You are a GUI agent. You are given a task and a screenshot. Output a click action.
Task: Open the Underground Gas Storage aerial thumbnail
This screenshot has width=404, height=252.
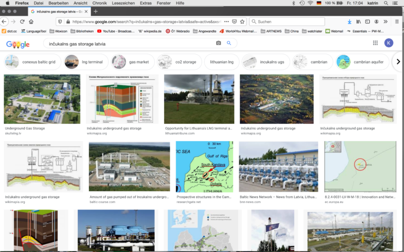(x=42, y=99)
